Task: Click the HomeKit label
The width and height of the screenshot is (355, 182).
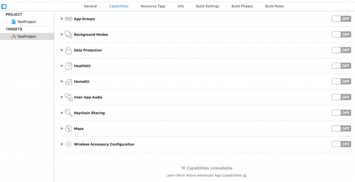Action: (82, 82)
